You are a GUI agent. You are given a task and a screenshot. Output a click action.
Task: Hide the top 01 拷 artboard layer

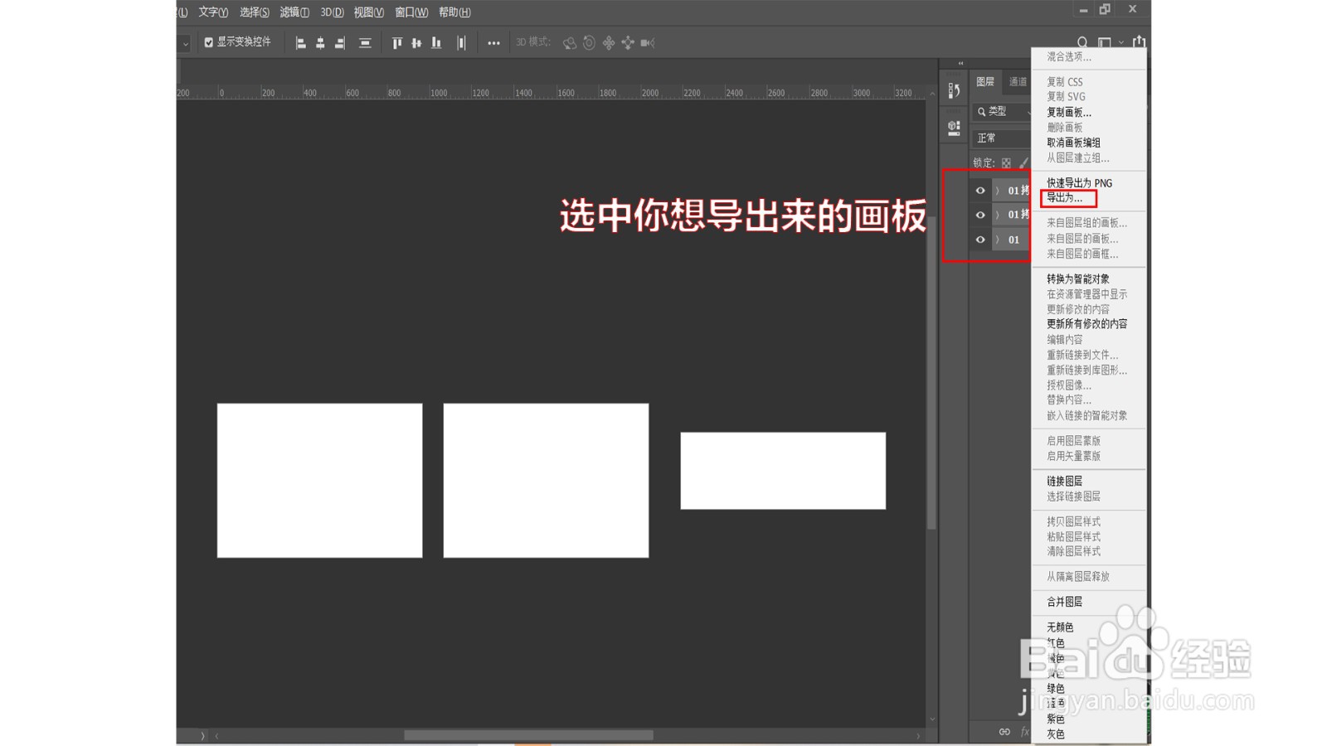pyautogui.click(x=980, y=191)
